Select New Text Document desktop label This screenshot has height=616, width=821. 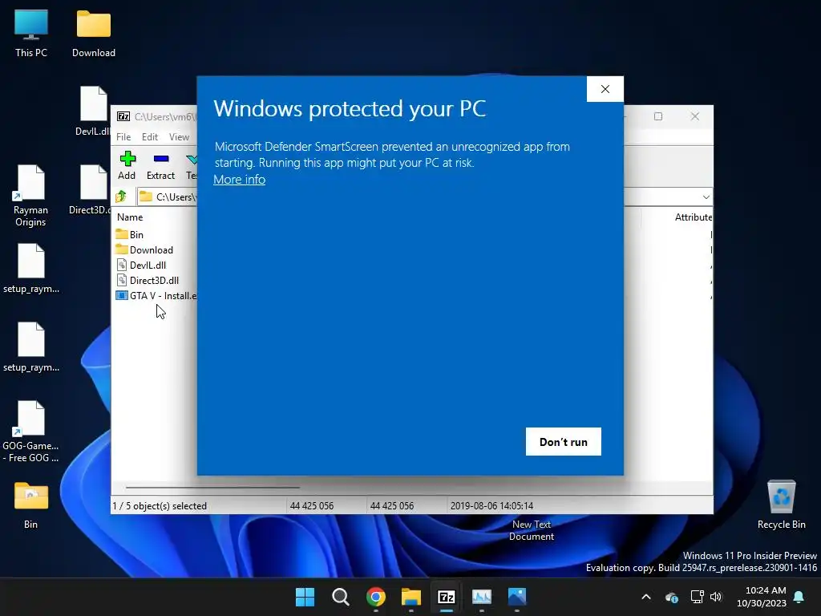532,530
